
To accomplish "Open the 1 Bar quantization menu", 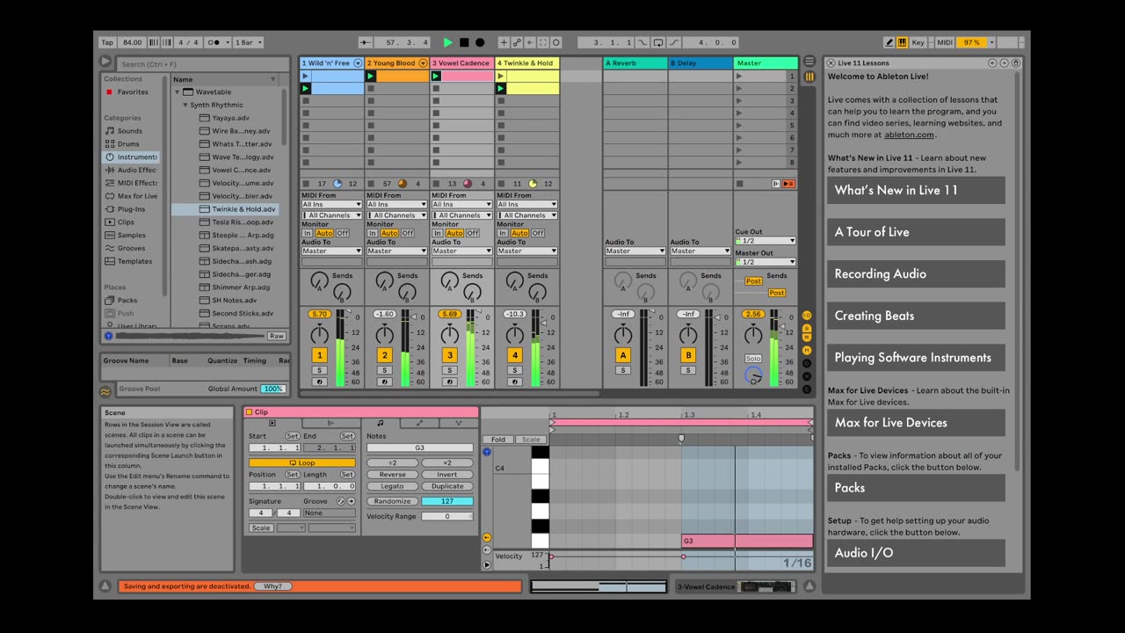I will point(247,42).
